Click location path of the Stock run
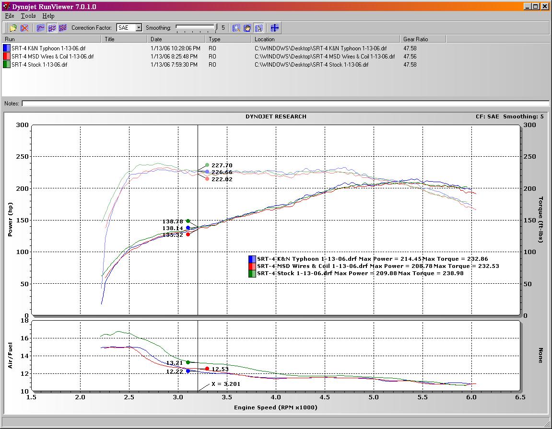This screenshot has width=552, height=429. point(312,64)
